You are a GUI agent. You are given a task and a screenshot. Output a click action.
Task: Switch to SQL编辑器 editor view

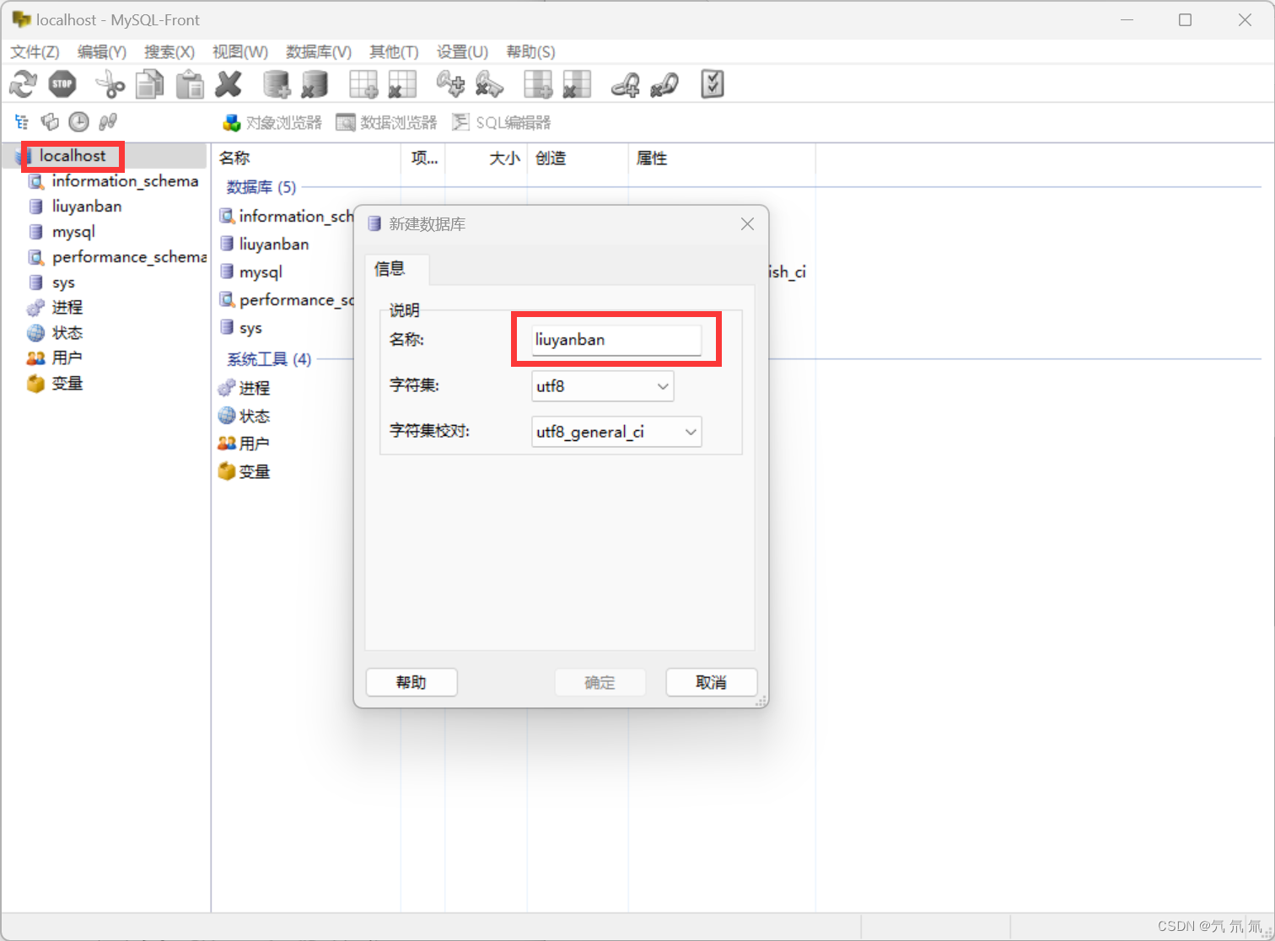(501, 123)
